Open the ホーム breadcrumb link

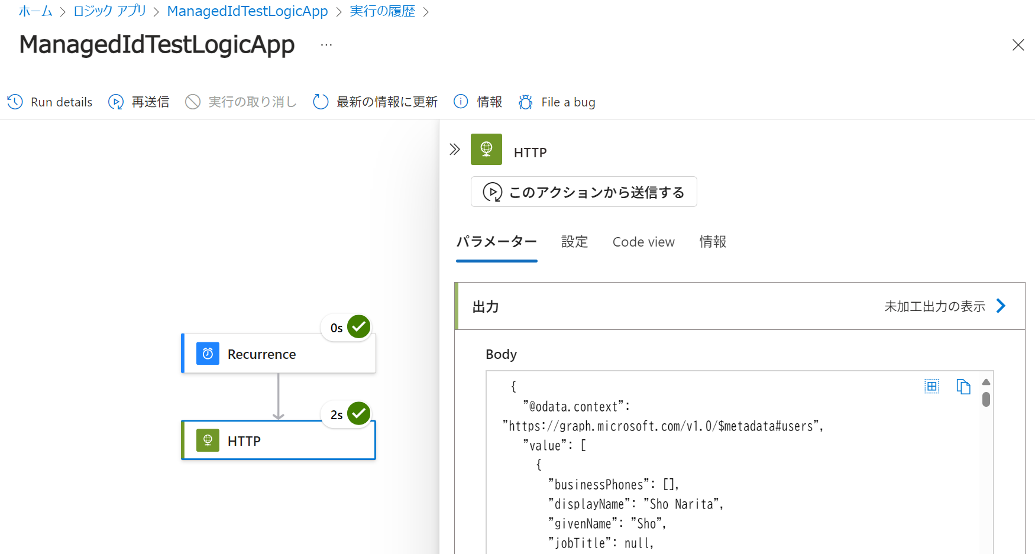coord(35,11)
